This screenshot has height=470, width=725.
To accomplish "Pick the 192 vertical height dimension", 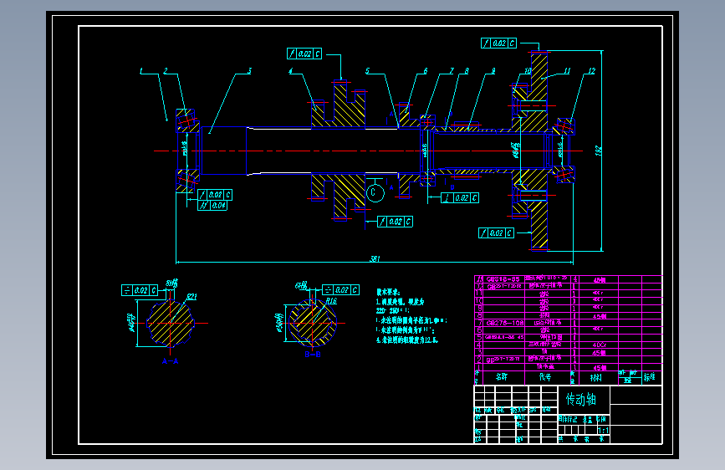I will [599, 151].
